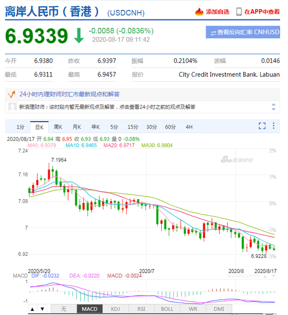
Task: Click the 波幅 value 0.0146
Action: (271, 61)
